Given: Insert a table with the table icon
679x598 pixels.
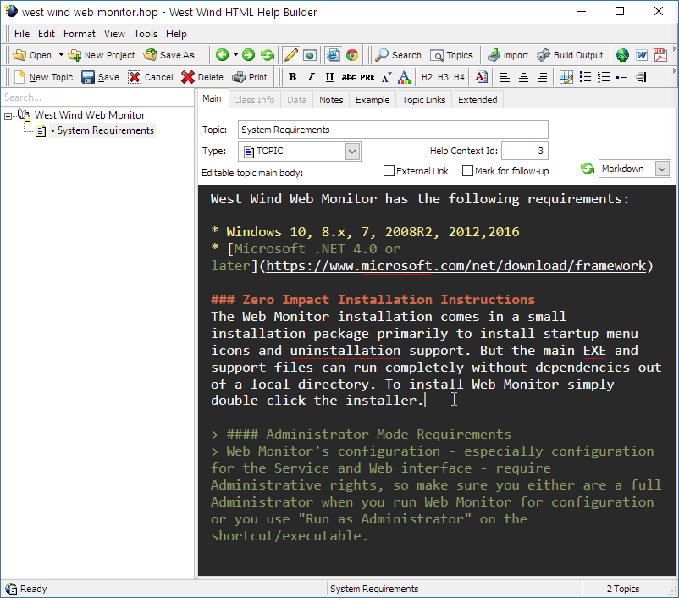Looking at the screenshot, I should [x=566, y=77].
